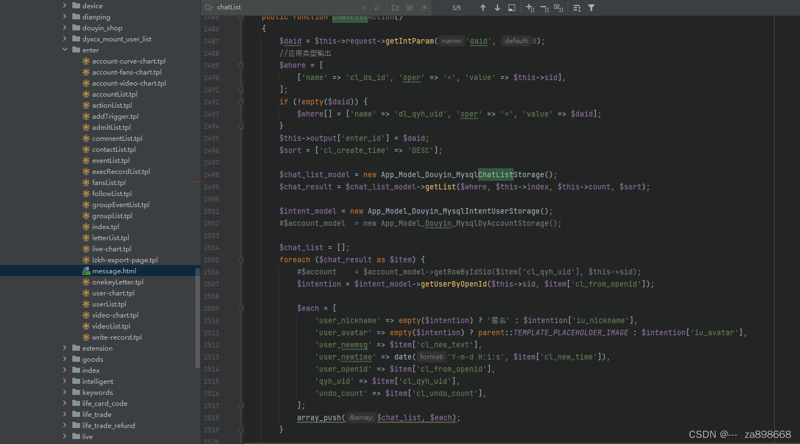
Task: Toggle Words (W) search option
Action: [410, 8]
